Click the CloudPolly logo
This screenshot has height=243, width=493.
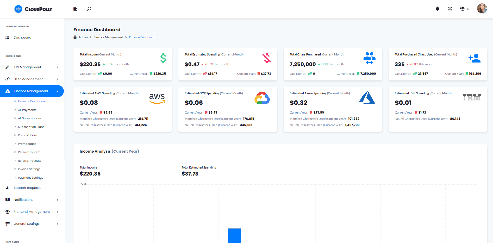34,9
